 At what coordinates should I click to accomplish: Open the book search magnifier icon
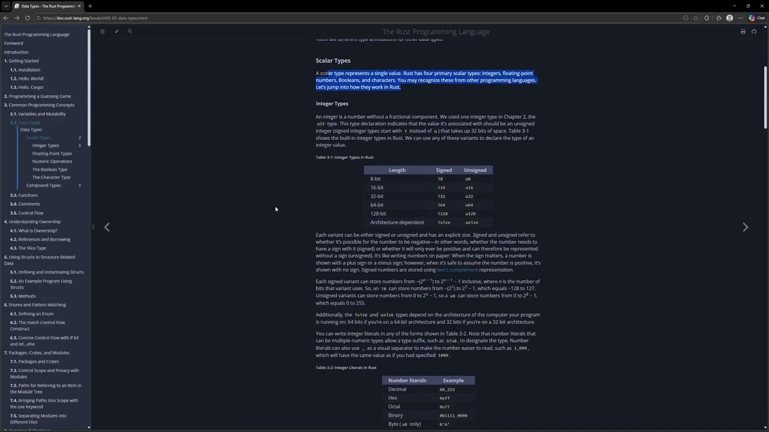(x=129, y=31)
